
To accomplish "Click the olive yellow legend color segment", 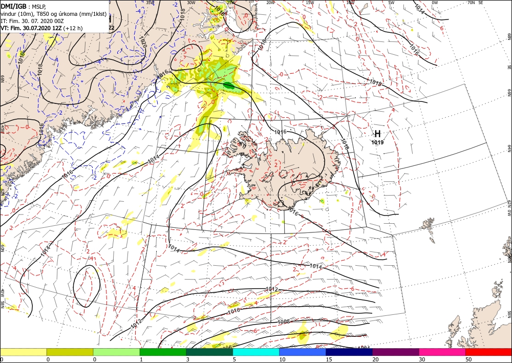I will tap(70, 352).
